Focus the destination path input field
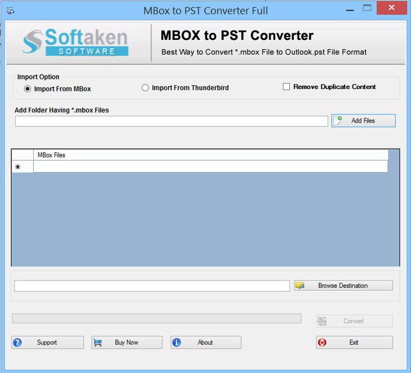The image size is (411, 373). point(152,286)
